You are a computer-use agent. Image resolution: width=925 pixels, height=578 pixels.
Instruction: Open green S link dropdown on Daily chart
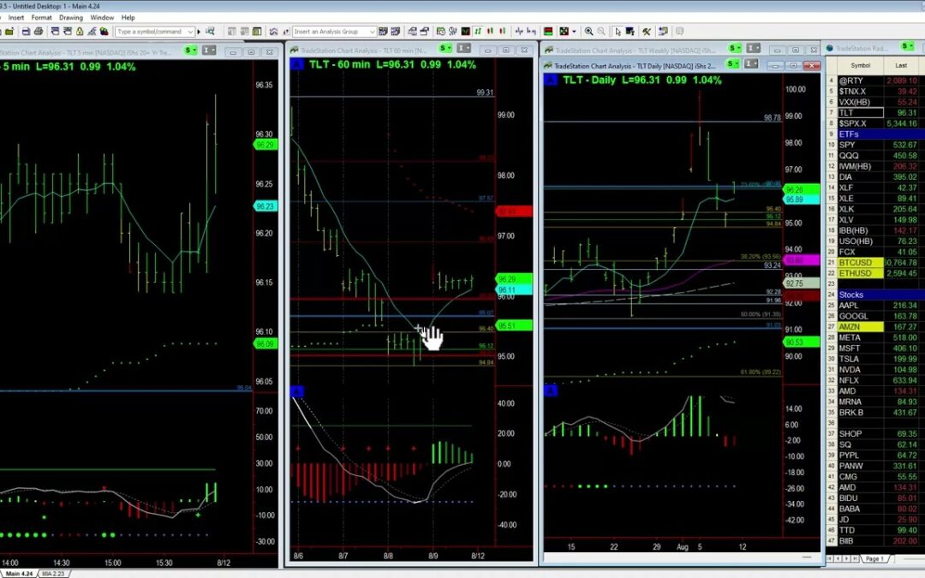[732, 63]
